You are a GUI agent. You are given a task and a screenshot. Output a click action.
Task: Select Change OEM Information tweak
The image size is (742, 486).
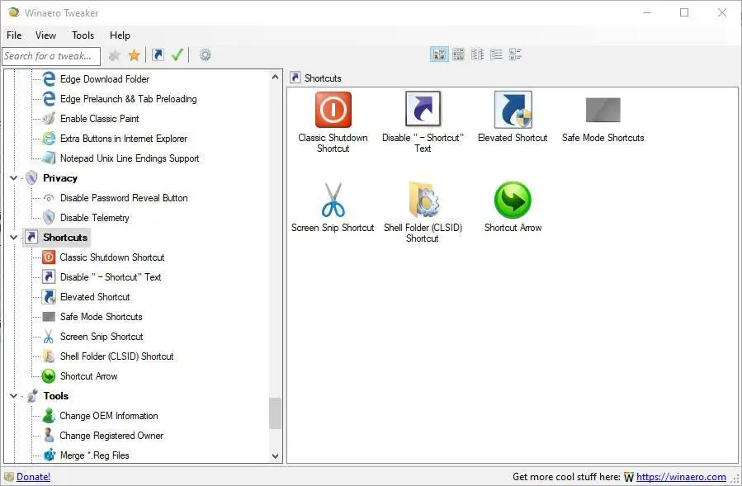point(108,416)
